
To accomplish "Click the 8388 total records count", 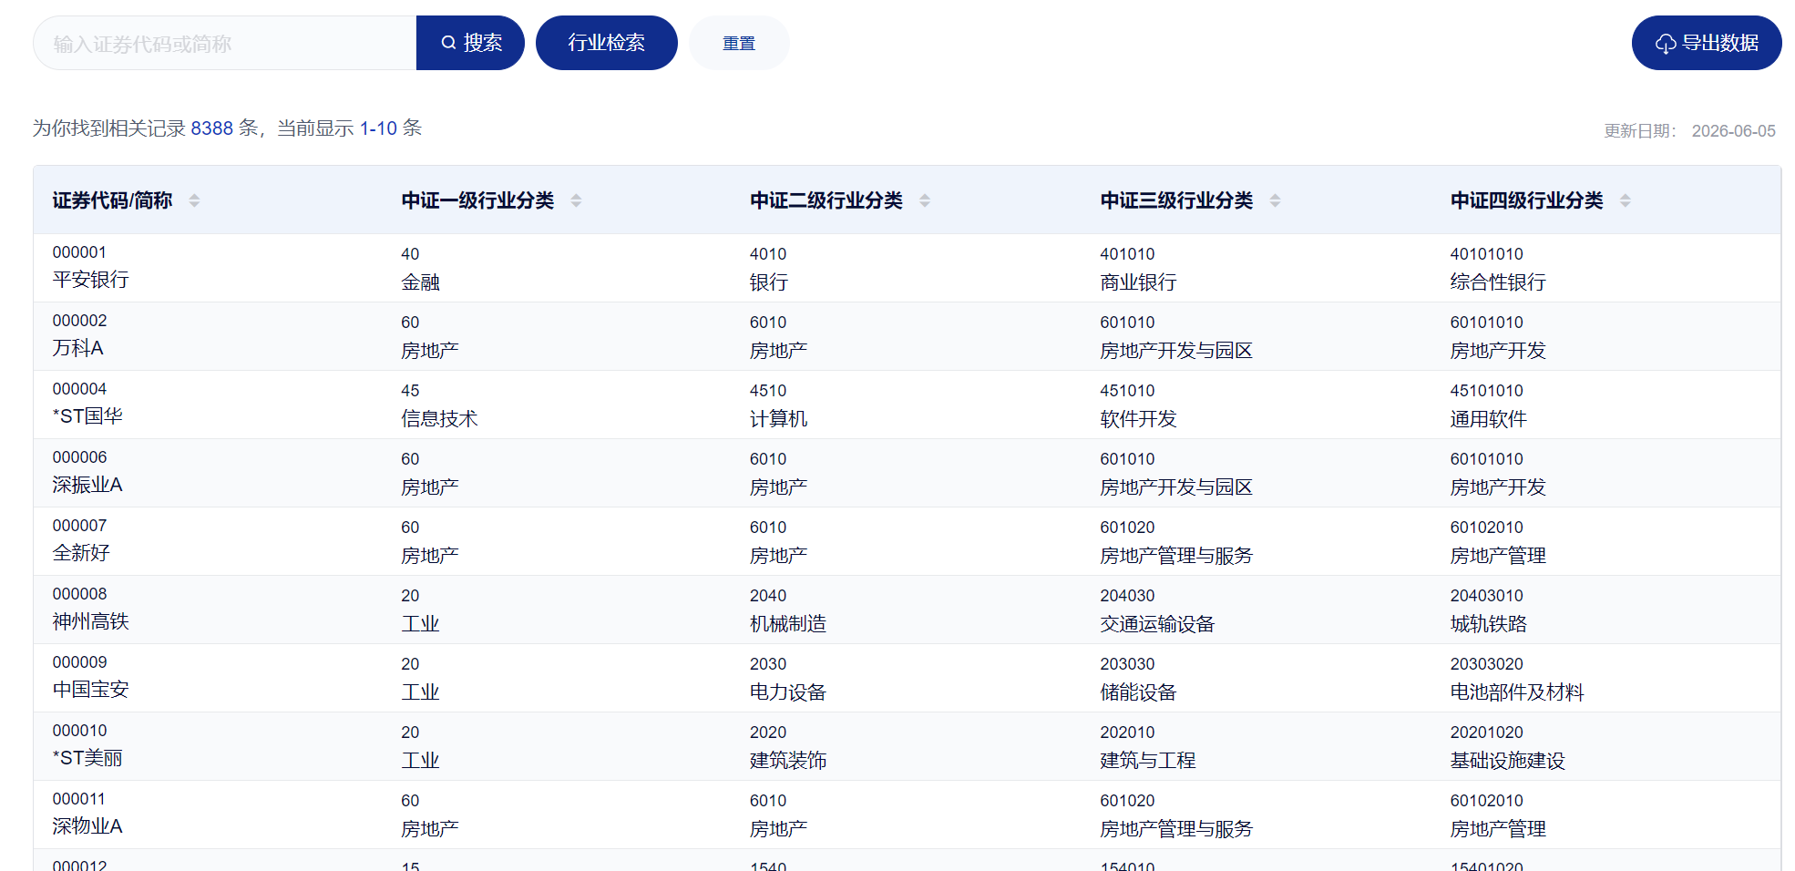I will point(211,128).
